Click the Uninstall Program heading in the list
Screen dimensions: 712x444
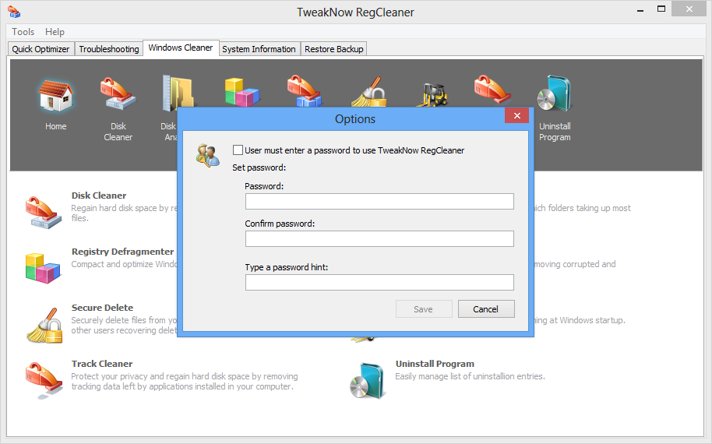pyautogui.click(x=435, y=364)
